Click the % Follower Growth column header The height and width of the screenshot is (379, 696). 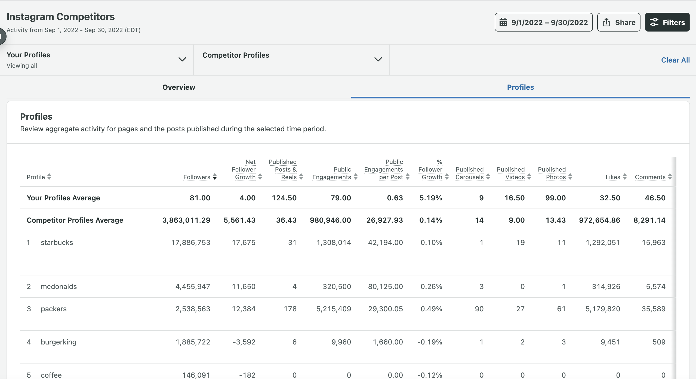click(430, 170)
